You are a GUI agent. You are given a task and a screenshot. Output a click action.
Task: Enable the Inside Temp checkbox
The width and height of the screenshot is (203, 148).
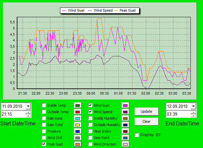coord(44,105)
